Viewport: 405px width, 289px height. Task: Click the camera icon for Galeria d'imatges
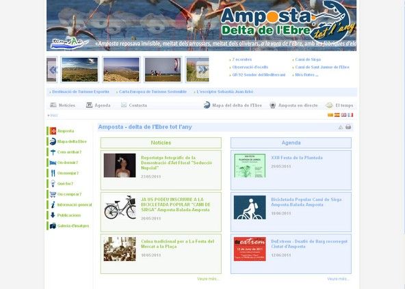pos(53,225)
